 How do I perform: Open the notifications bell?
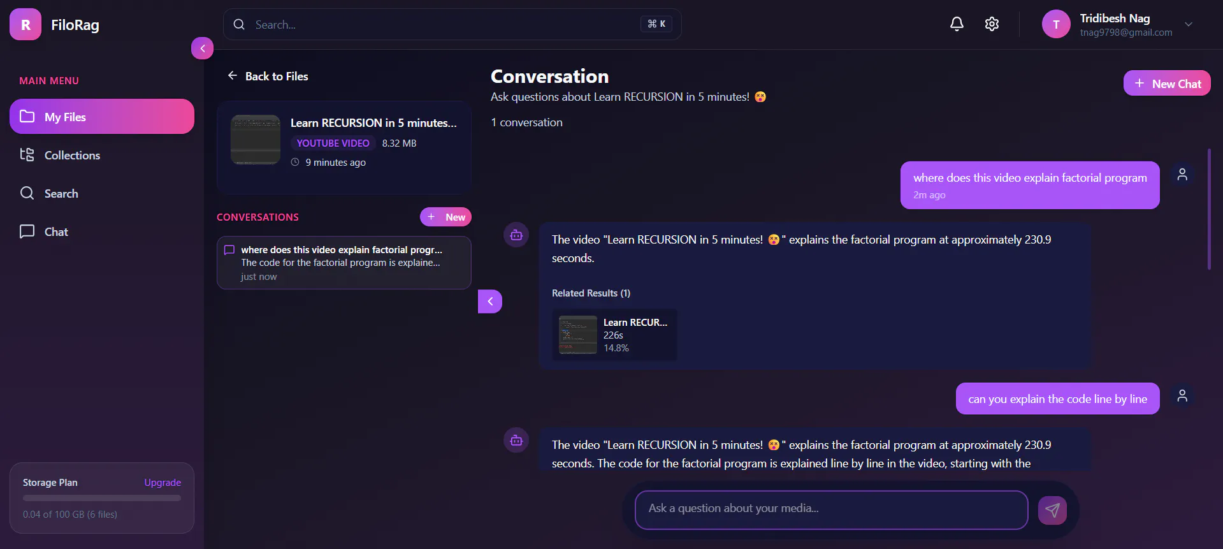(x=957, y=24)
